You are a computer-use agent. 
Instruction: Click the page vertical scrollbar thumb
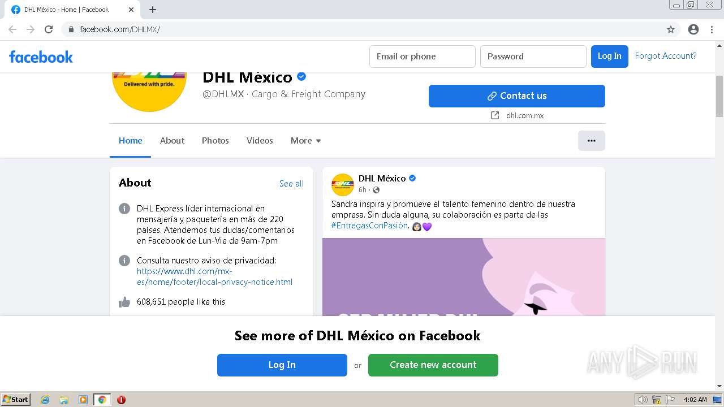[x=719, y=96]
